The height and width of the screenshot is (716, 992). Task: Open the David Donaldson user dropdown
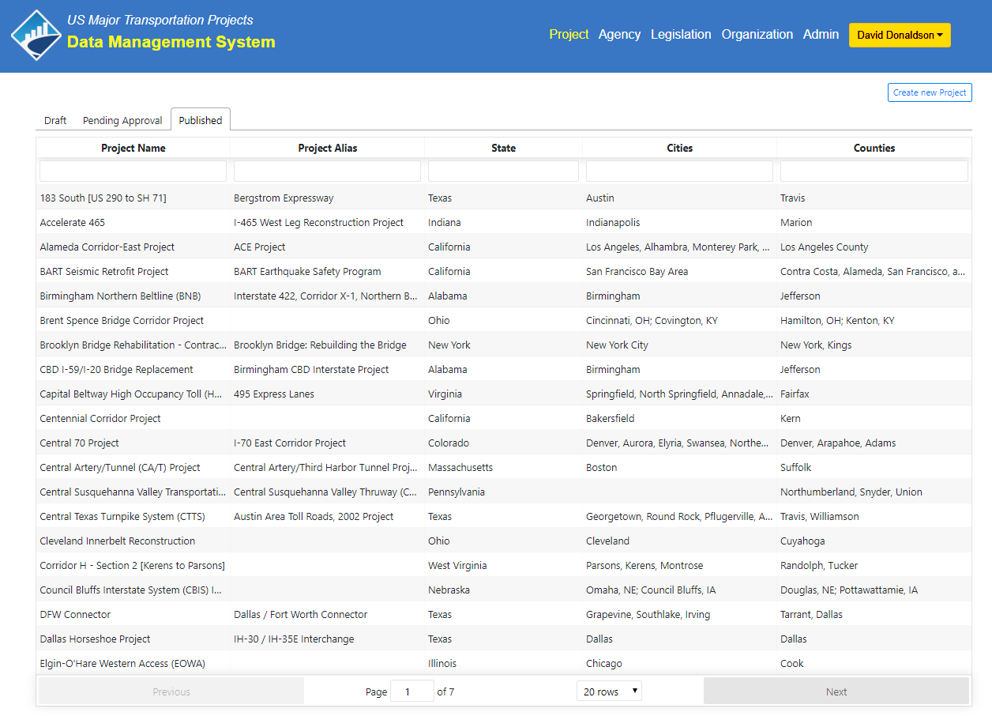click(899, 35)
